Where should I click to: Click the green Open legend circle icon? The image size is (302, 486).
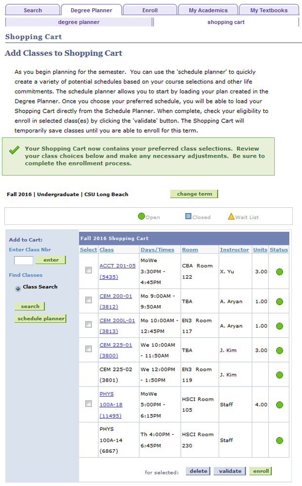click(x=141, y=216)
